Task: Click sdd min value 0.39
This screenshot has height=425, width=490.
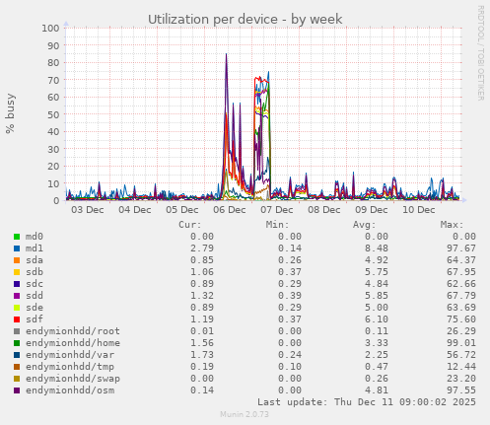Action: pyautogui.click(x=290, y=296)
